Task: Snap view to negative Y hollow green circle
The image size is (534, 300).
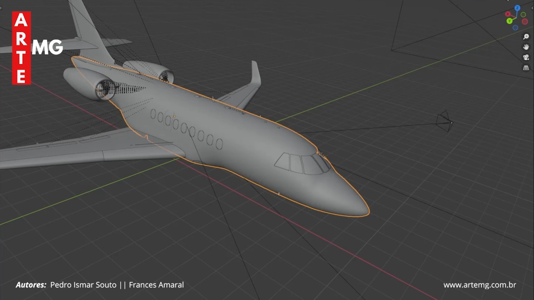Action: 523,15
